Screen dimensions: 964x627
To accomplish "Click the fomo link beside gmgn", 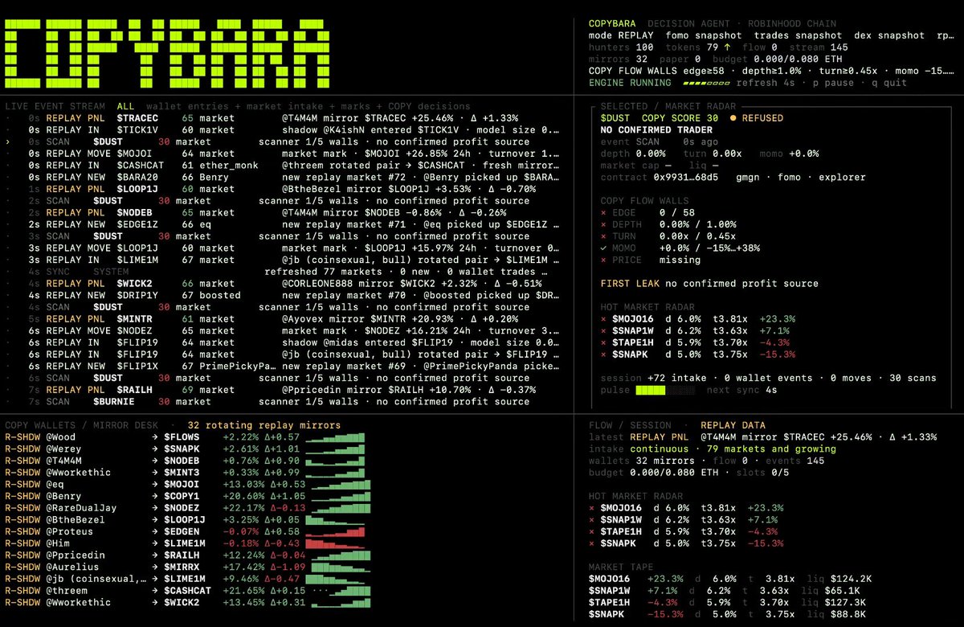I will tap(788, 178).
